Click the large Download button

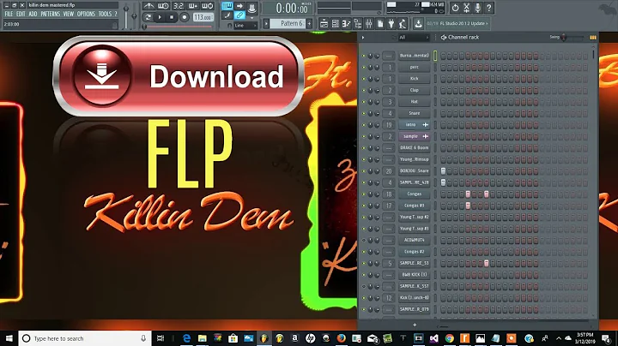(179, 76)
